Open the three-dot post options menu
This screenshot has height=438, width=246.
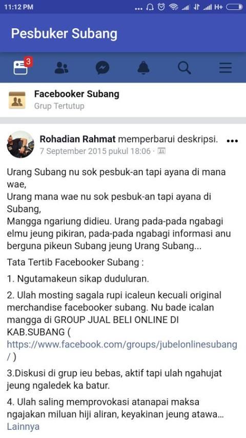pos(232,141)
